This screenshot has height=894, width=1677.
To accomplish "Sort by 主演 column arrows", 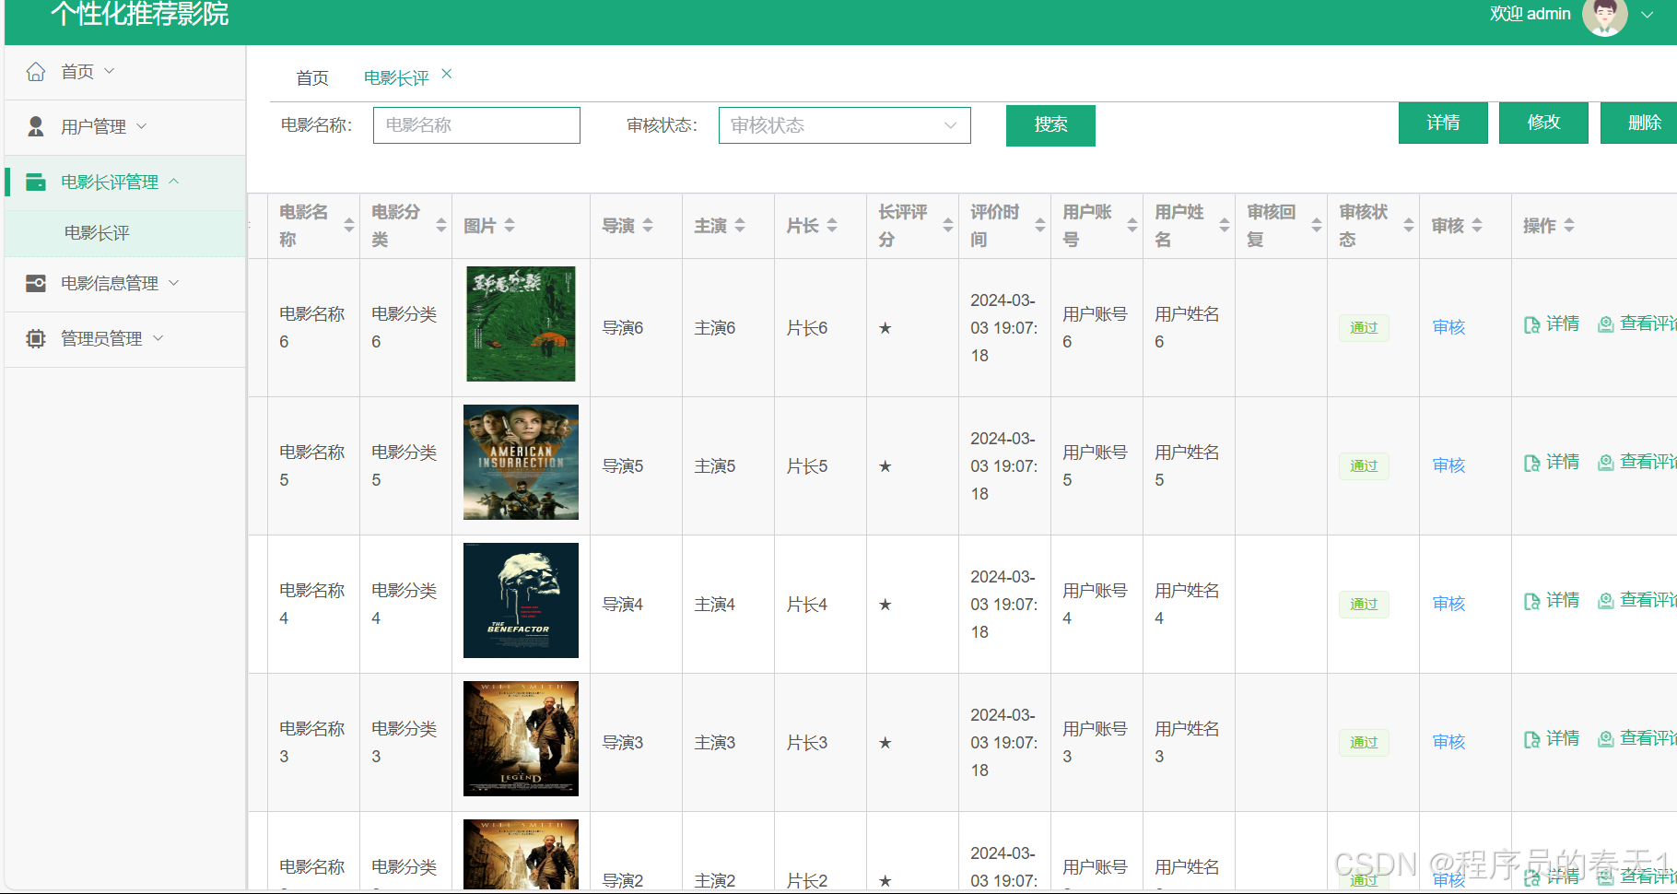I will pyautogui.click(x=740, y=226).
